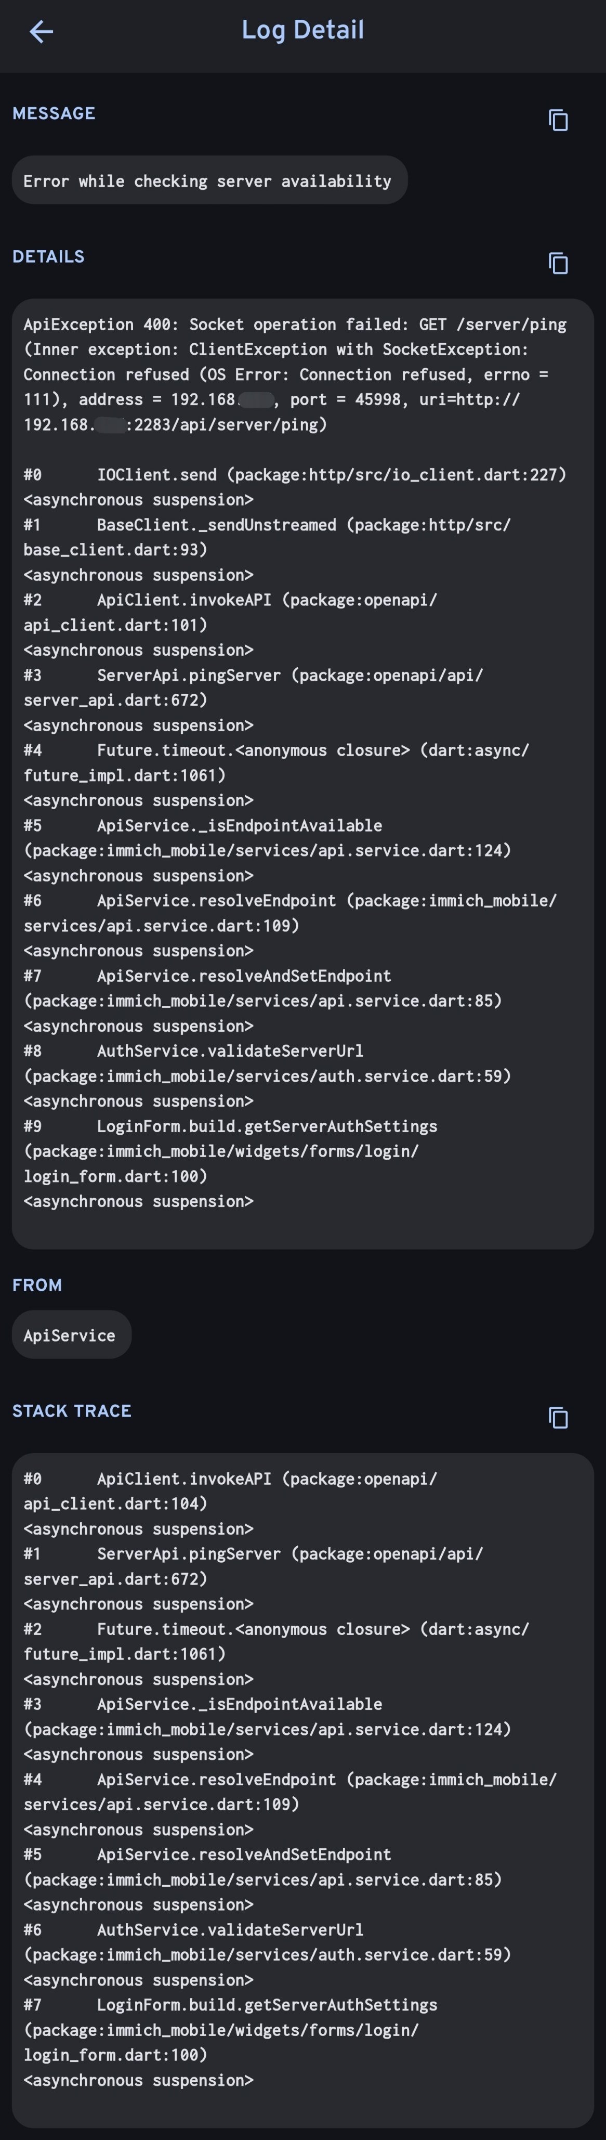This screenshot has height=2140, width=606.
Task: Tap the Log Detail title in the header
Action: tap(303, 32)
